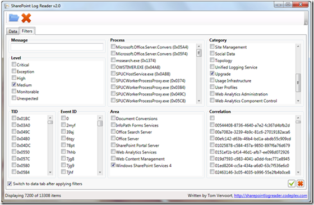Tick the High level checkbox
Screen dimensions: 314x205
pos(14,78)
